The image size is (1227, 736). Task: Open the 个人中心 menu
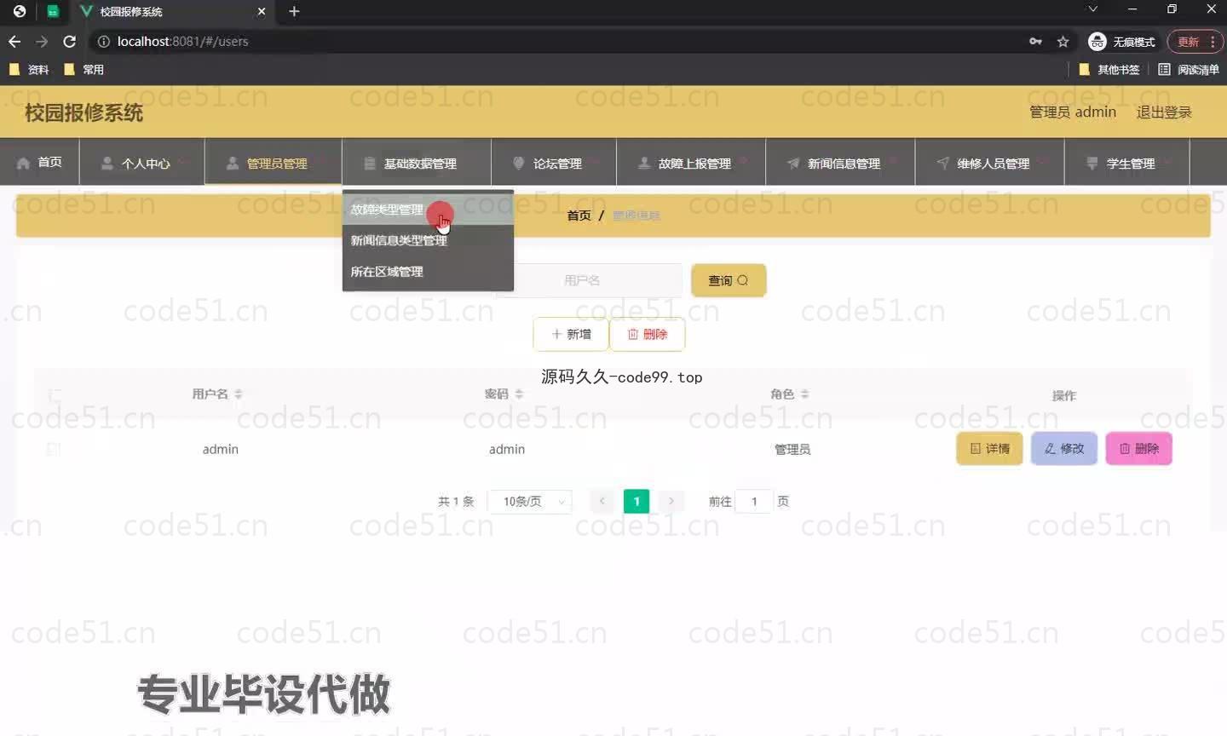tap(141, 162)
